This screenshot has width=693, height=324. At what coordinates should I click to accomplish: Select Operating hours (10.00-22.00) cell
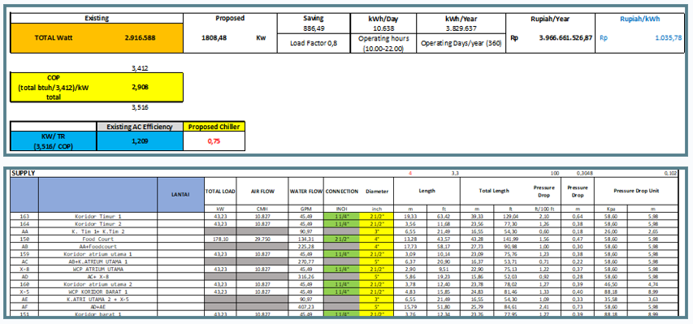[x=383, y=43]
